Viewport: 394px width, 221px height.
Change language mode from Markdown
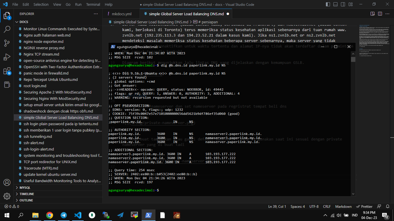(x=343, y=207)
